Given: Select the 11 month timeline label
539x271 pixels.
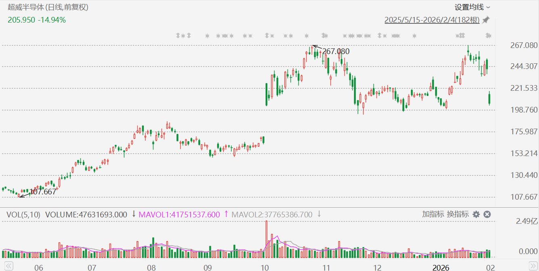Looking at the screenshot, I should 326,267.
